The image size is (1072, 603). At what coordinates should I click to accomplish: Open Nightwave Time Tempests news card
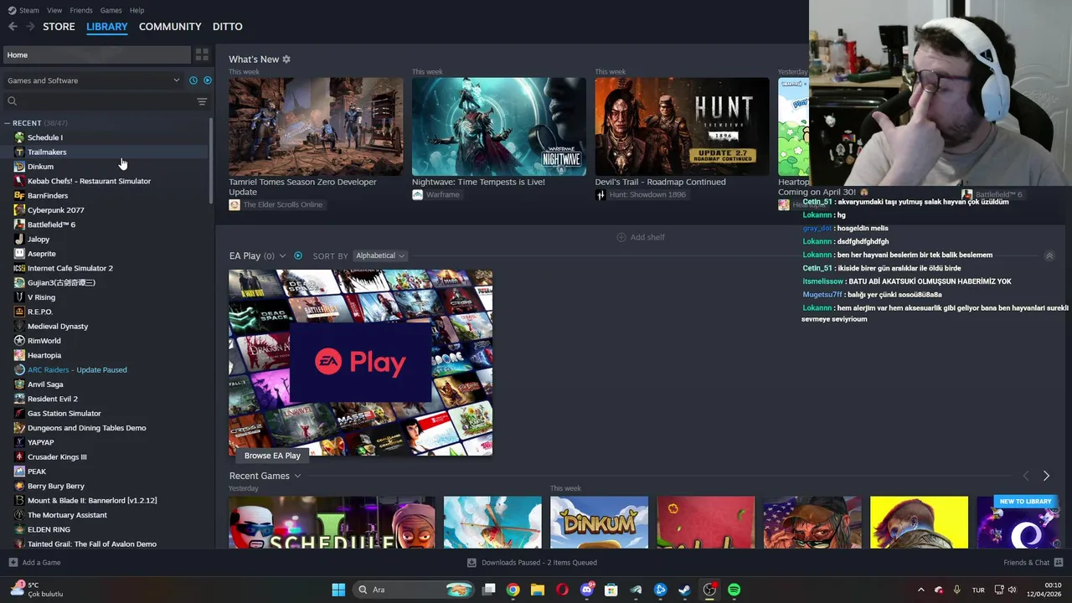click(499, 126)
